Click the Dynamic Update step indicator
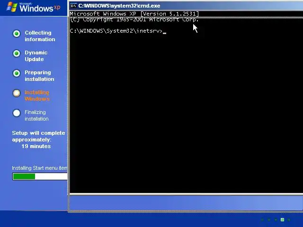This screenshot has height=227, width=303. click(17, 53)
